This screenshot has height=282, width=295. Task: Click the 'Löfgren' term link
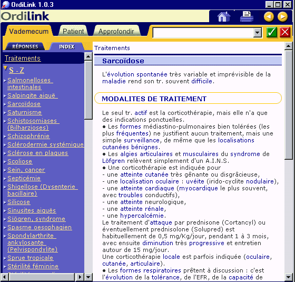click(113, 161)
